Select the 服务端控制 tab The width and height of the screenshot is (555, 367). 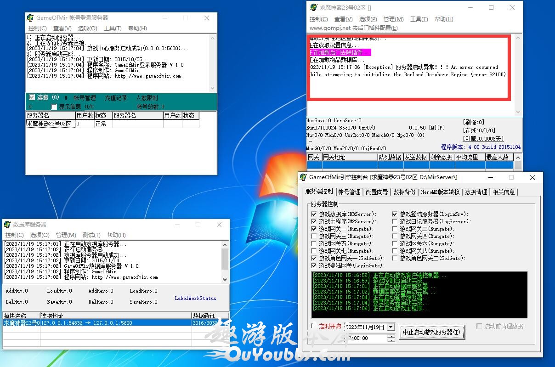(x=319, y=191)
